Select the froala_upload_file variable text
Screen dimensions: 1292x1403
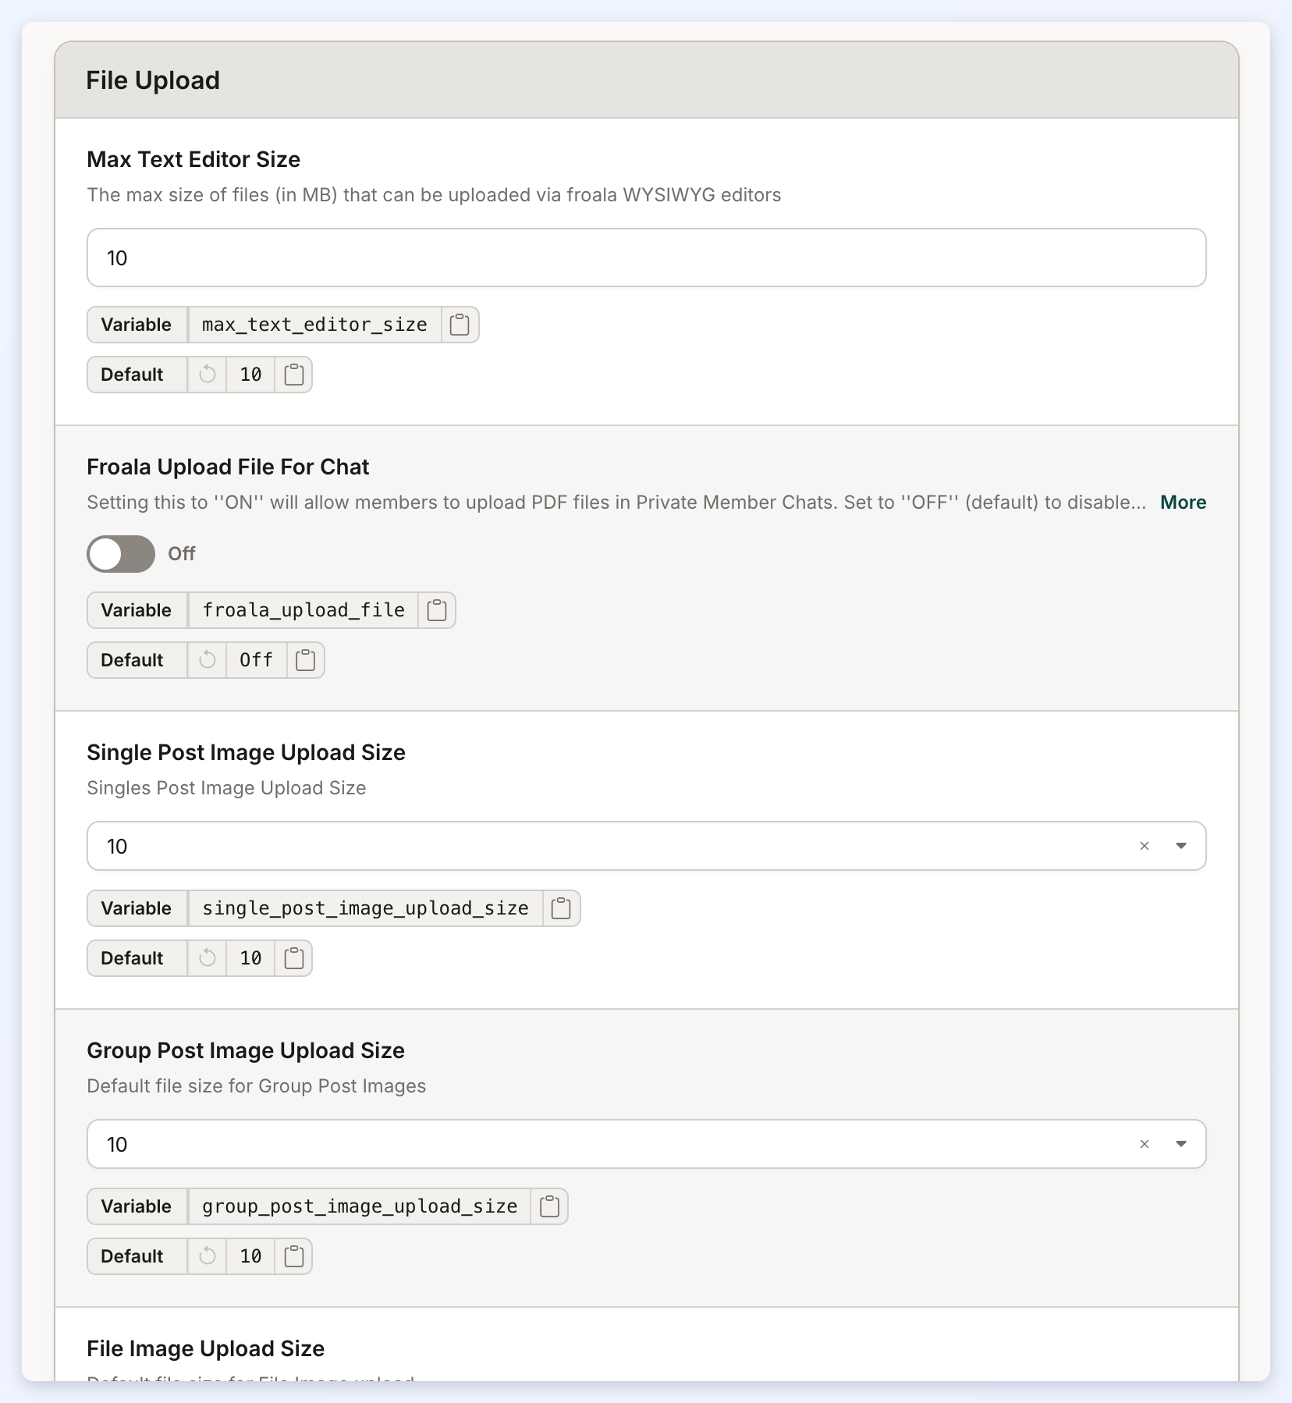(303, 610)
